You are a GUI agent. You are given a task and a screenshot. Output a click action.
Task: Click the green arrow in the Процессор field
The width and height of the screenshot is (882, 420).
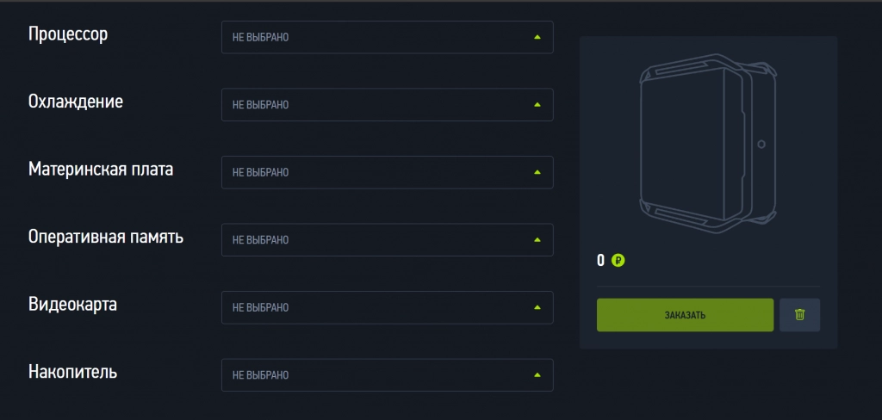tap(537, 38)
